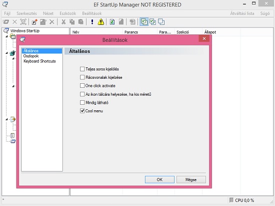Click the yellow warning triangle icon

tap(101, 22)
